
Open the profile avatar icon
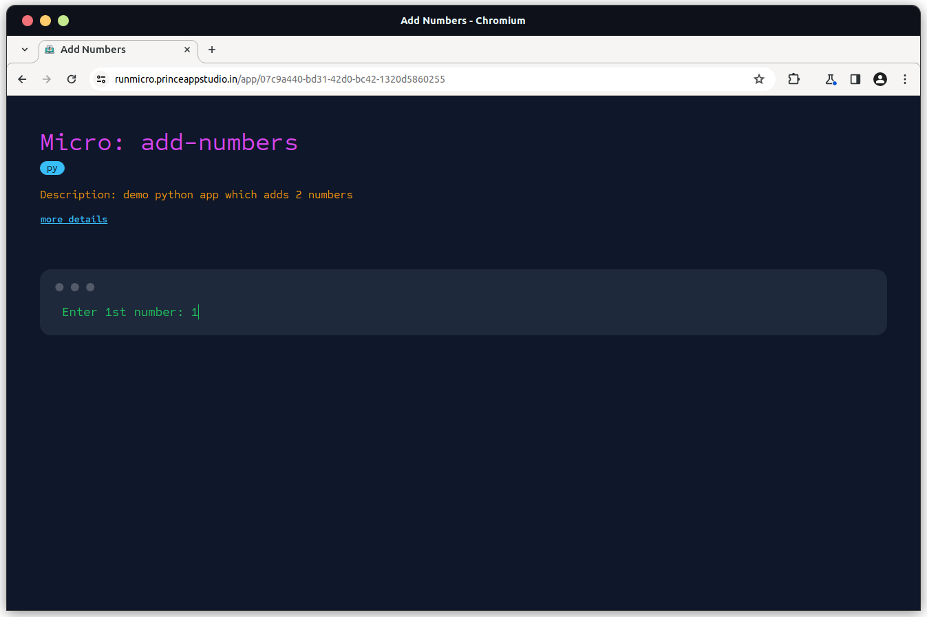tap(880, 79)
